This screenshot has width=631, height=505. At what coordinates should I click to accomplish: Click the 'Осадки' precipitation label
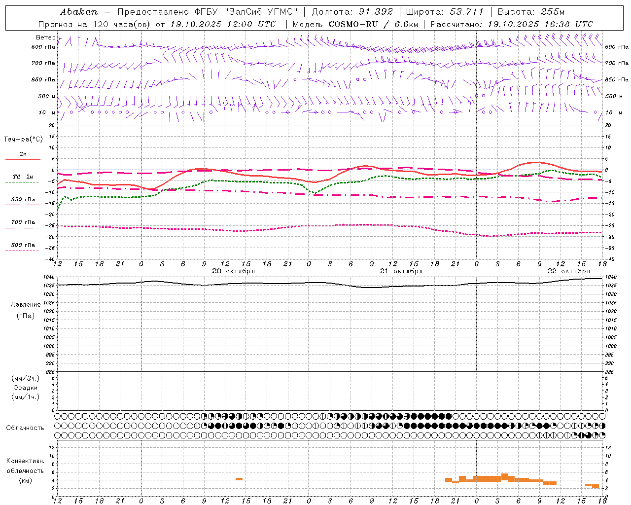(25, 388)
